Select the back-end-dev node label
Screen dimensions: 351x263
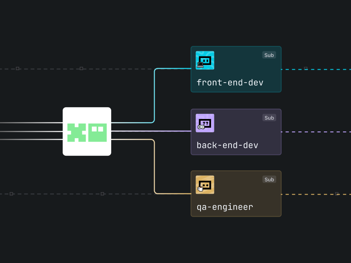(227, 145)
